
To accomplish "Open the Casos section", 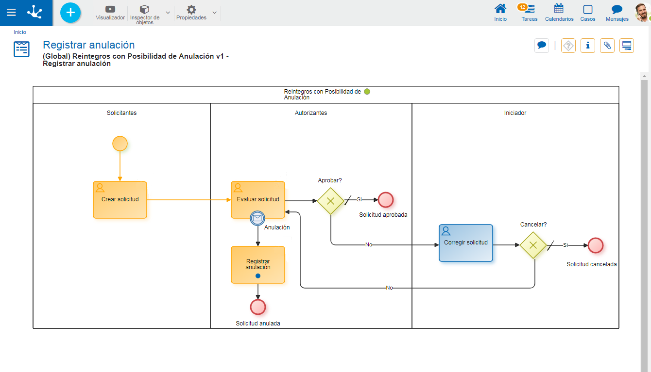I will [588, 13].
